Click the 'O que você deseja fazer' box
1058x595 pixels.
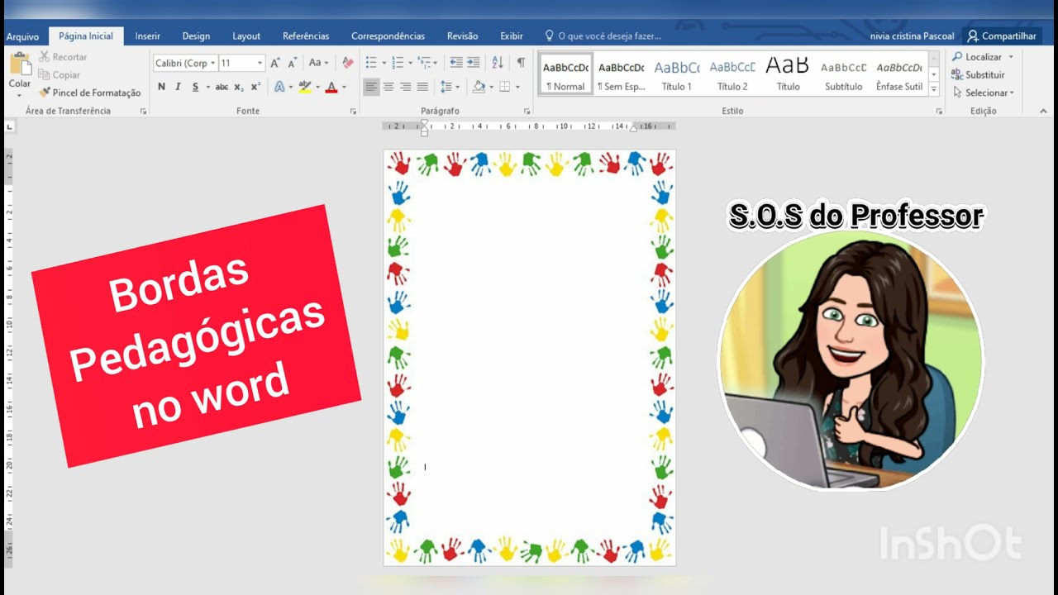(x=603, y=36)
